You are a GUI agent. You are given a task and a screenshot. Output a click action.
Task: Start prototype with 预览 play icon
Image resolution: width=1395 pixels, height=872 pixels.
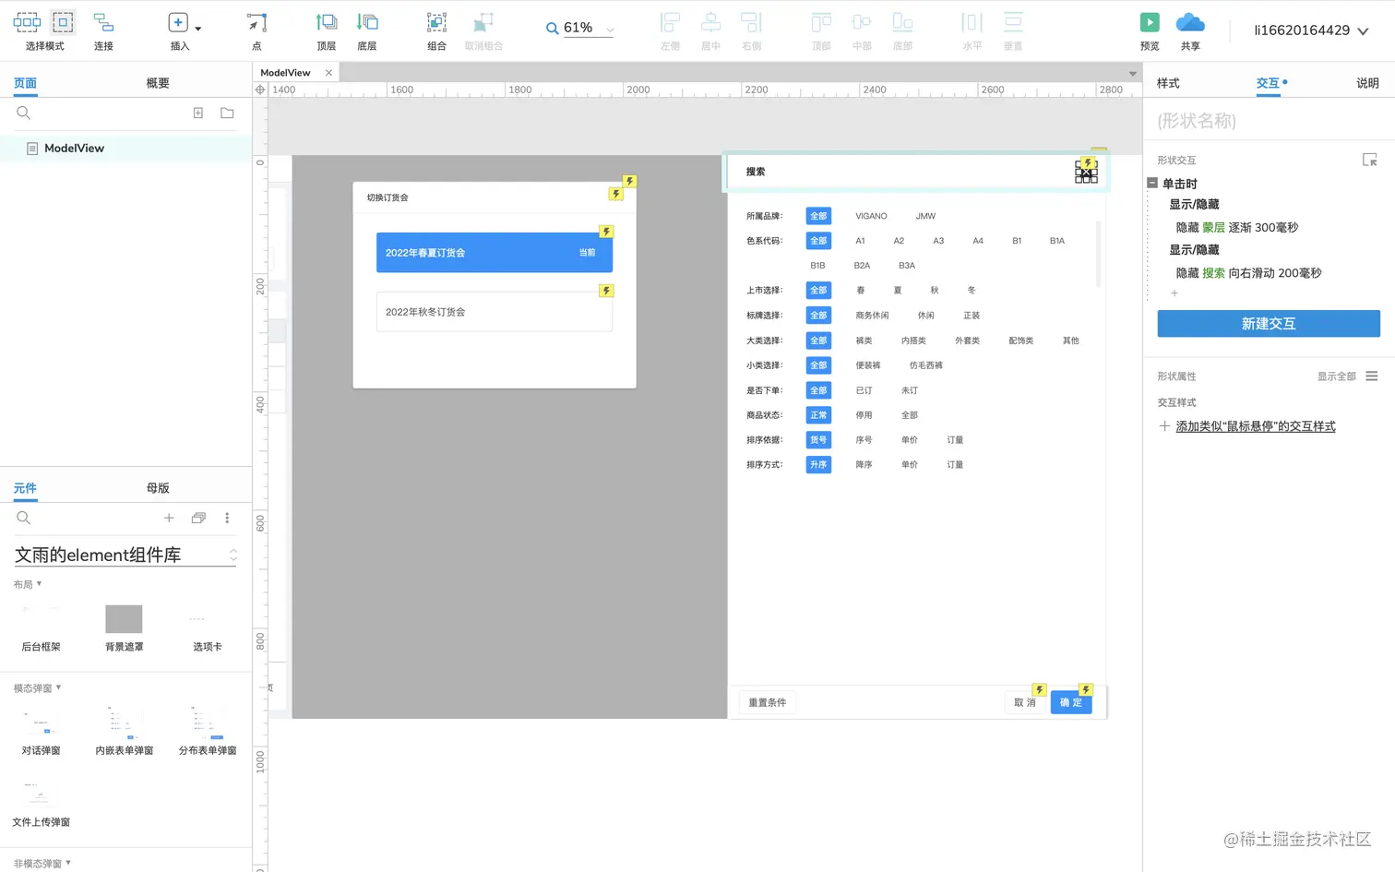point(1150,22)
